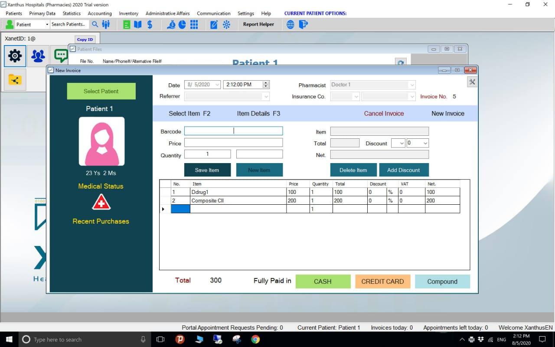Open Chrome from the Windows taskbar

point(255,339)
